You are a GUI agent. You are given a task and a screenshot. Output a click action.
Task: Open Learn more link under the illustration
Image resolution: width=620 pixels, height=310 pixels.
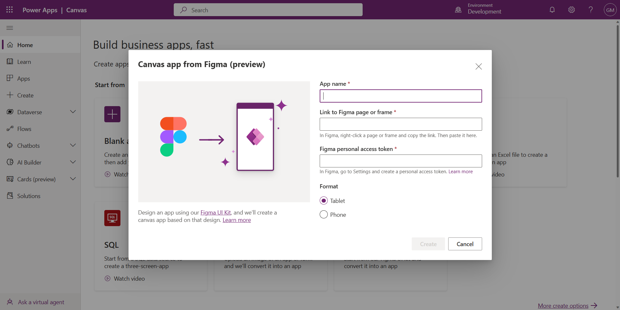(237, 220)
